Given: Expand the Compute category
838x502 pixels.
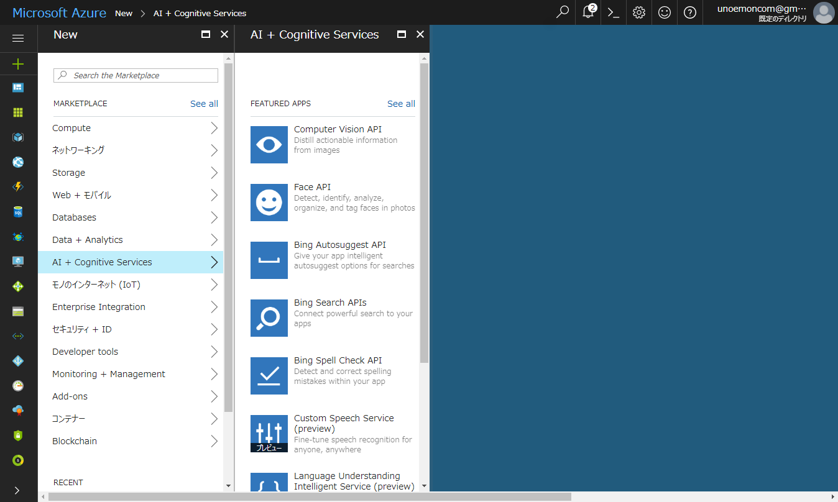Looking at the screenshot, I should pos(131,128).
